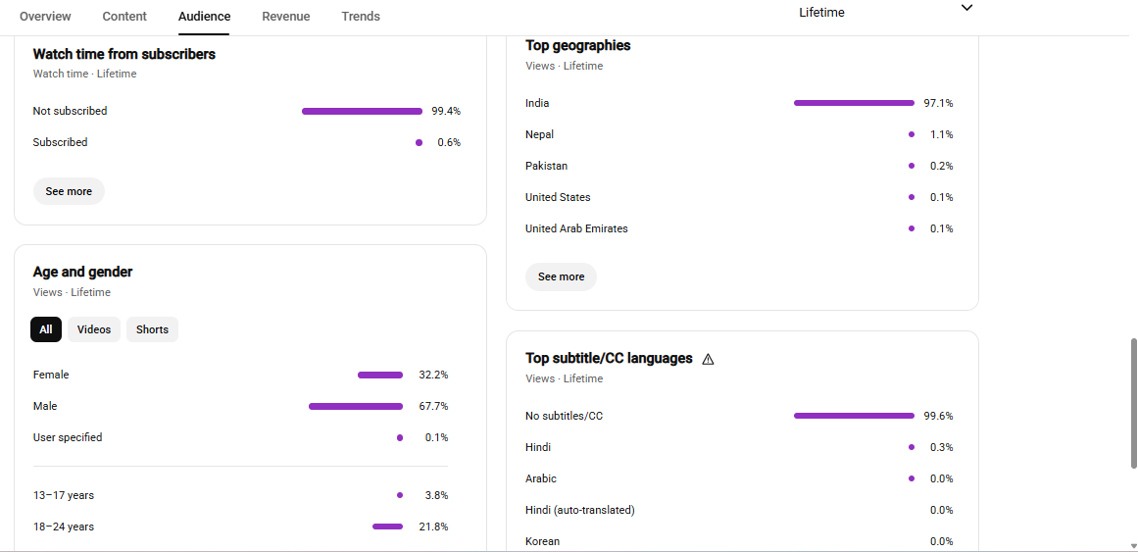Click the India views bar
Screen dimensions: 1138x552
[854, 103]
